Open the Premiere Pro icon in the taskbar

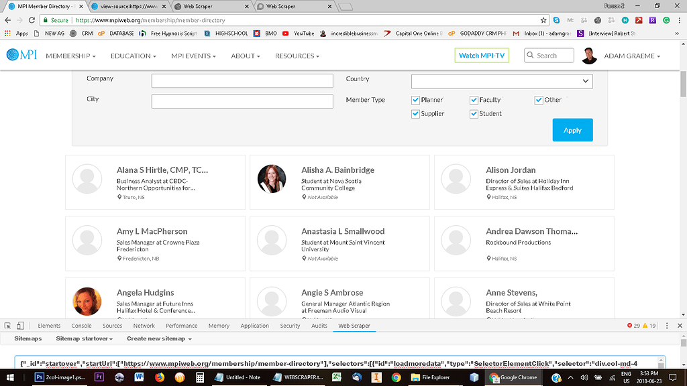pos(99,377)
